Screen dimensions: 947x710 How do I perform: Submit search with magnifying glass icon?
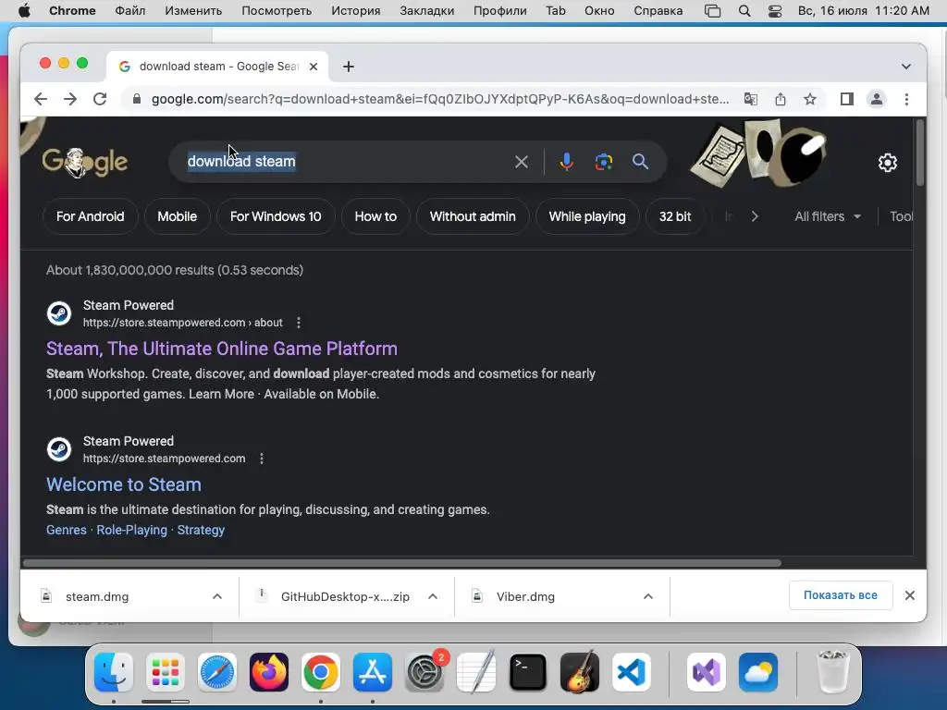(640, 161)
